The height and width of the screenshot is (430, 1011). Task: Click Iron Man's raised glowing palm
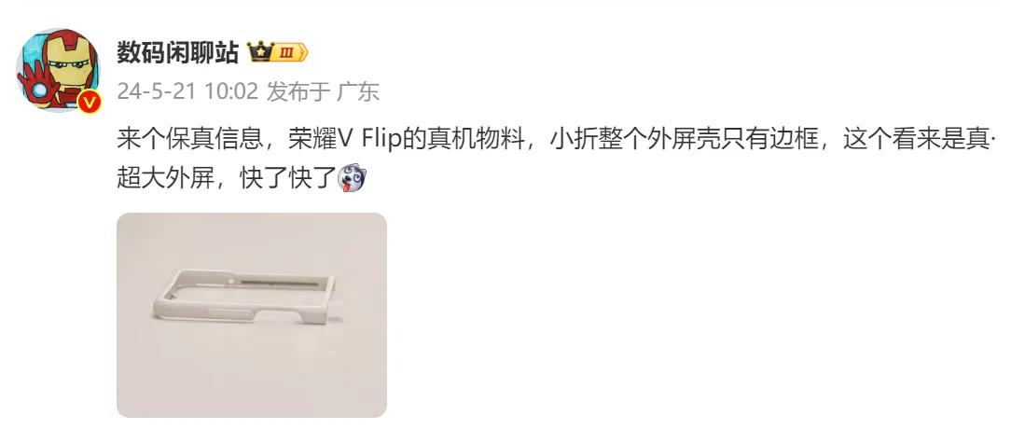pyautogui.click(x=35, y=82)
